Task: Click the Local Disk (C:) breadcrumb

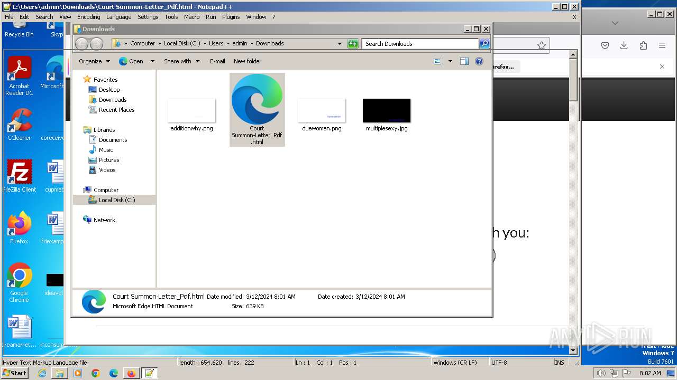Action: (182, 43)
